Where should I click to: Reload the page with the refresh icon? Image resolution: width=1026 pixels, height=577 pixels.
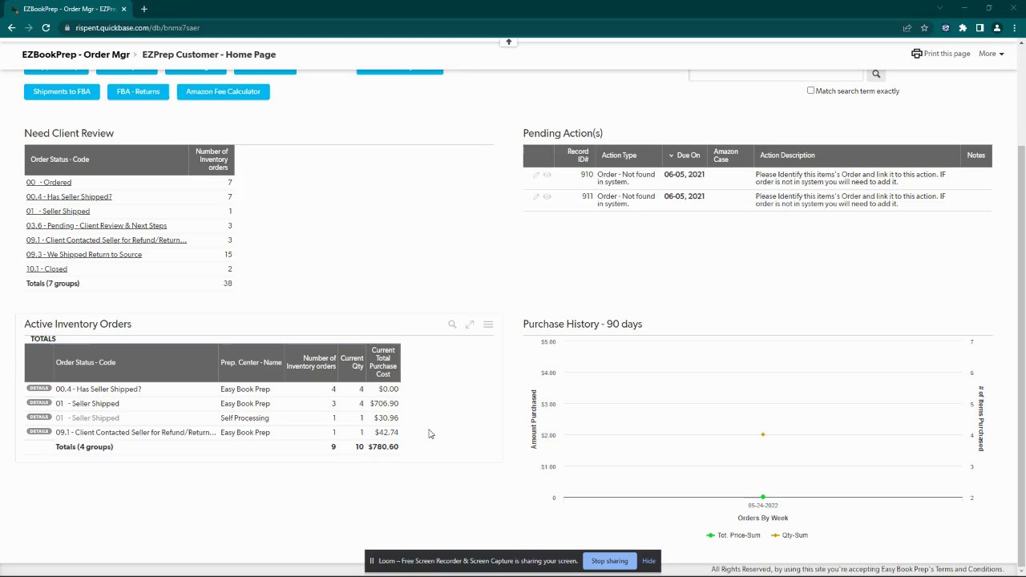46,27
